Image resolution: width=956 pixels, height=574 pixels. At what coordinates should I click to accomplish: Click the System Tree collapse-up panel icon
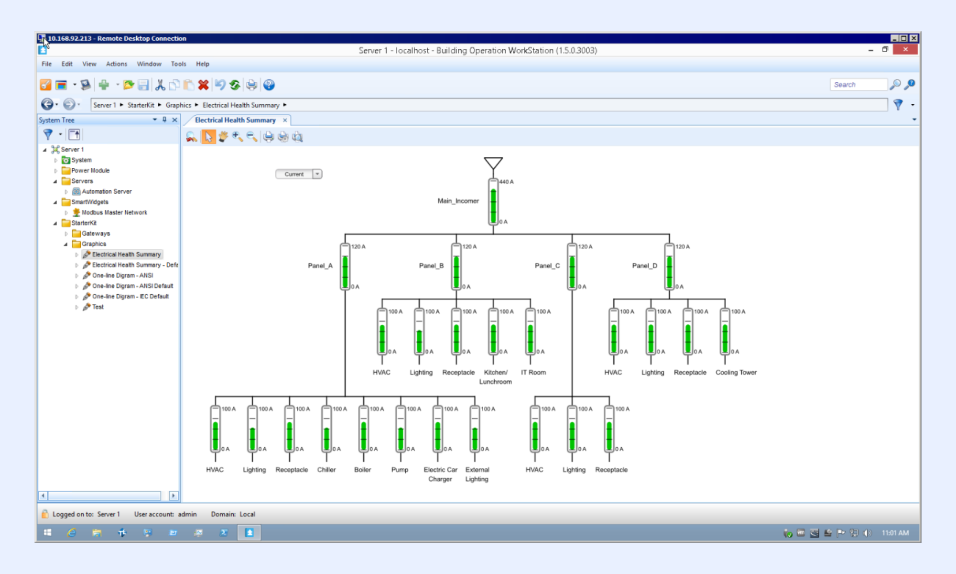pyautogui.click(x=75, y=135)
